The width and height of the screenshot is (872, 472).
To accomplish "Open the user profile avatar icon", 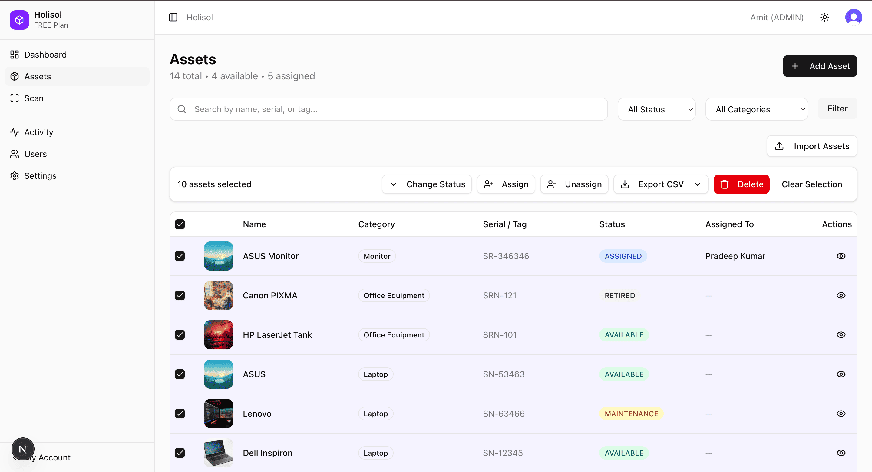I will click(x=854, y=17).
